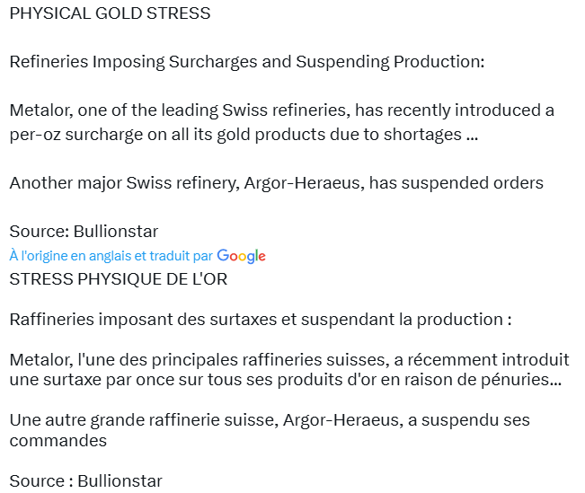Click the "À l'origine en anglais et traduit par" link
The height and width of the screenshot is (493, 585).
coord(111,256)
